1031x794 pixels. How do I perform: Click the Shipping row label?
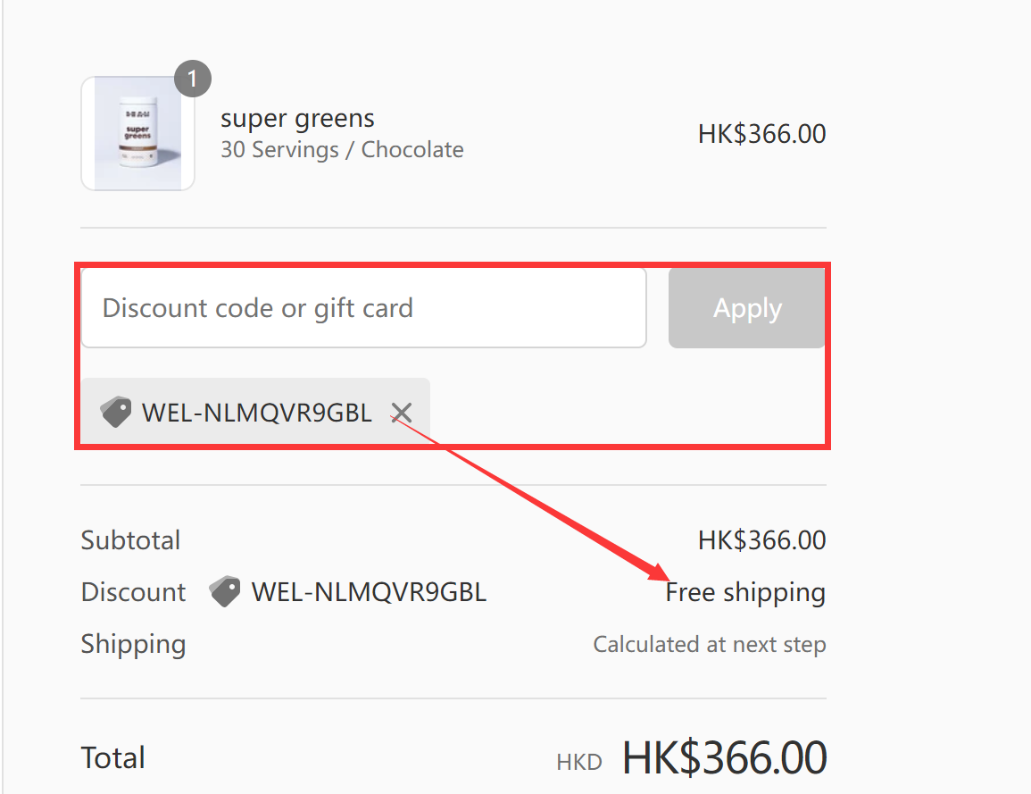point(133,644)
